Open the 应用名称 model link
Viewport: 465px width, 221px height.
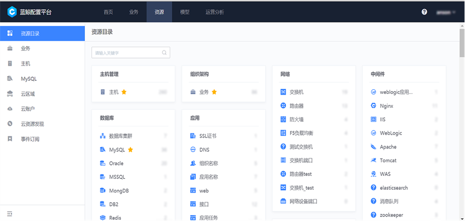pos(209,177)
